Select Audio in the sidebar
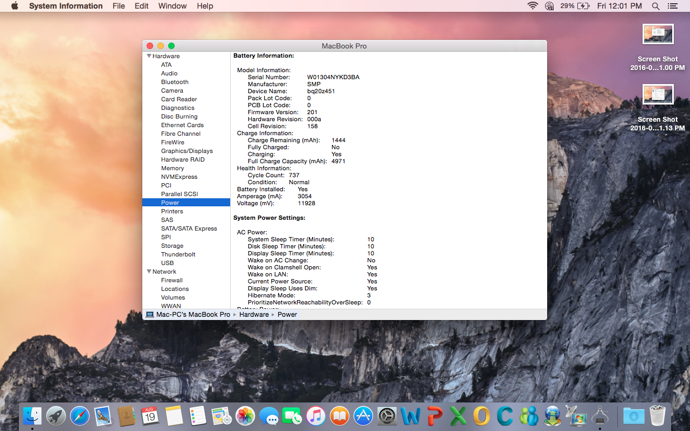The image size is (690, 431). pos(169,73)
